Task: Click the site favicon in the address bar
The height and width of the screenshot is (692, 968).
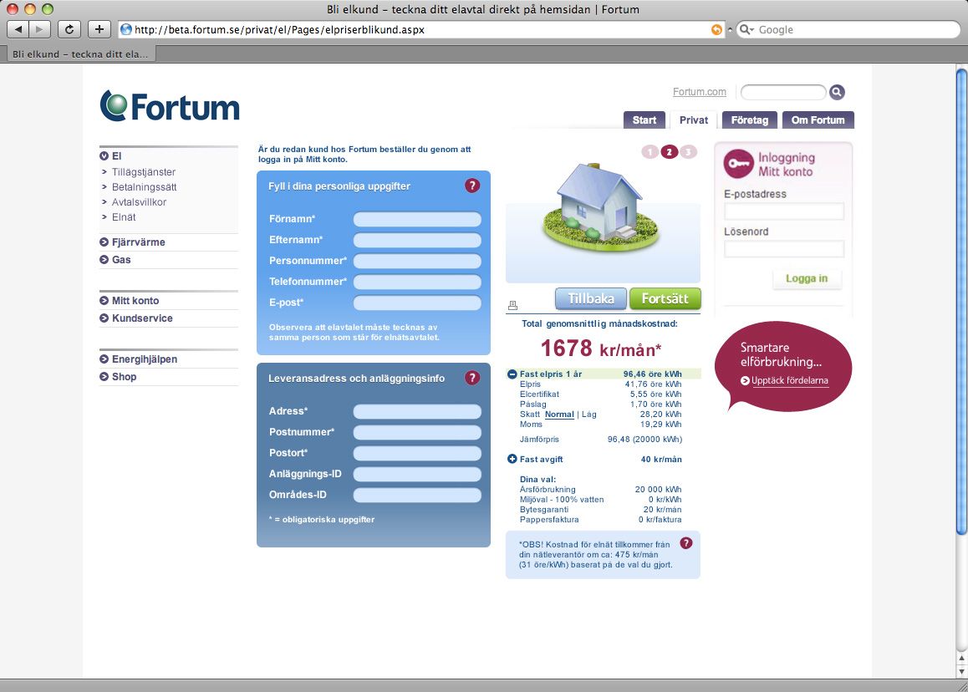Action: [x=126, y=29]
